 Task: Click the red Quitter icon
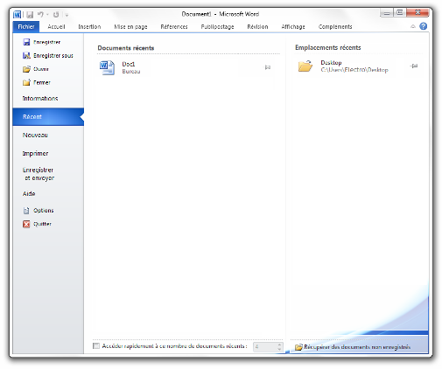pyautogui.click(x=26, y=224)
